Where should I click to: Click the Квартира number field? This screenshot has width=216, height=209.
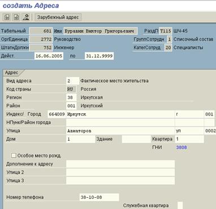click(x=189, y=139)
